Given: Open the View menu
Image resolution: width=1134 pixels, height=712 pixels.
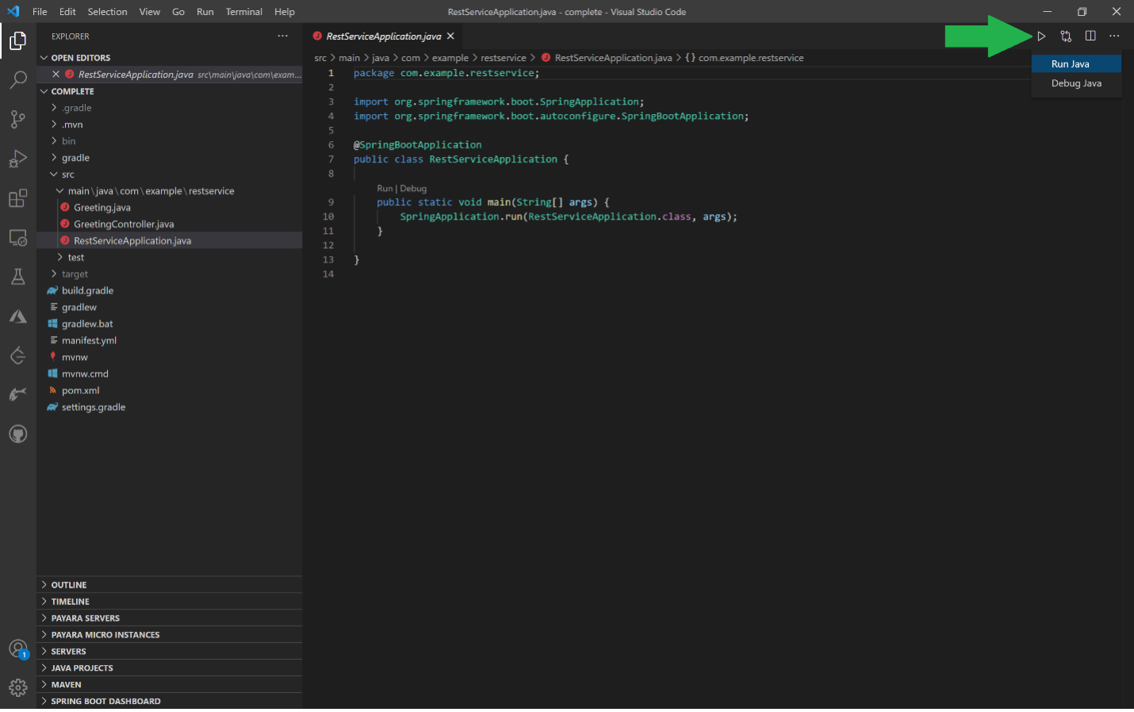Looking at the screenshot, I should tap(149, 12).
